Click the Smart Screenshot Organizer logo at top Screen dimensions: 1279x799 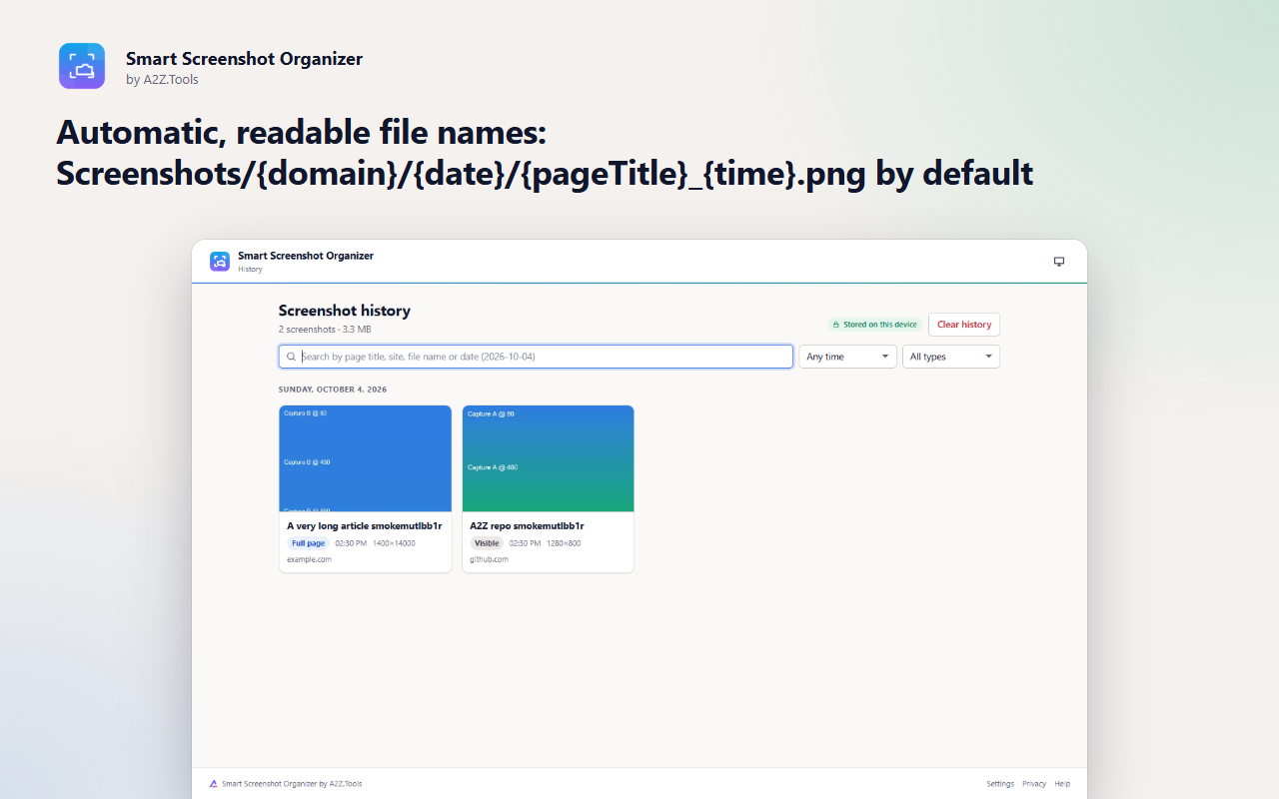click(x=82, y=66)
